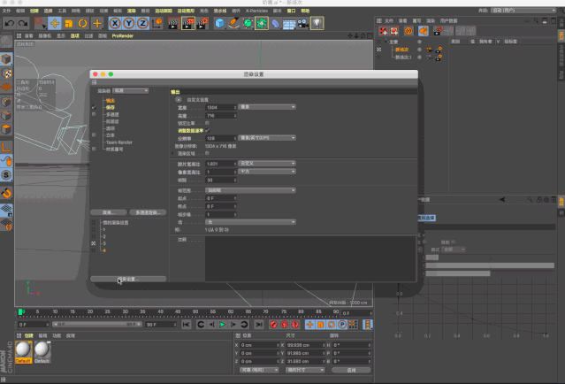Open ProRender menu in the viewport
Image resolution: width=565 pixels, height=384 pixels.
(x=123, y=35)
